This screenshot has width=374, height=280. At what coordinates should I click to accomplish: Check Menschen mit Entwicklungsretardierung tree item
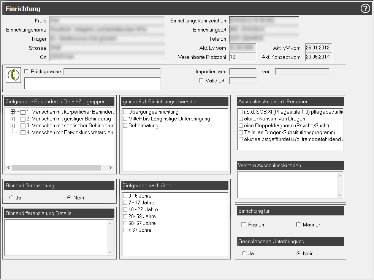click(23, 133)
